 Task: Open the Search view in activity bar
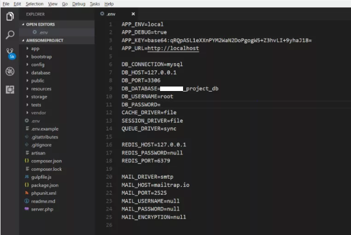point(10,35)
